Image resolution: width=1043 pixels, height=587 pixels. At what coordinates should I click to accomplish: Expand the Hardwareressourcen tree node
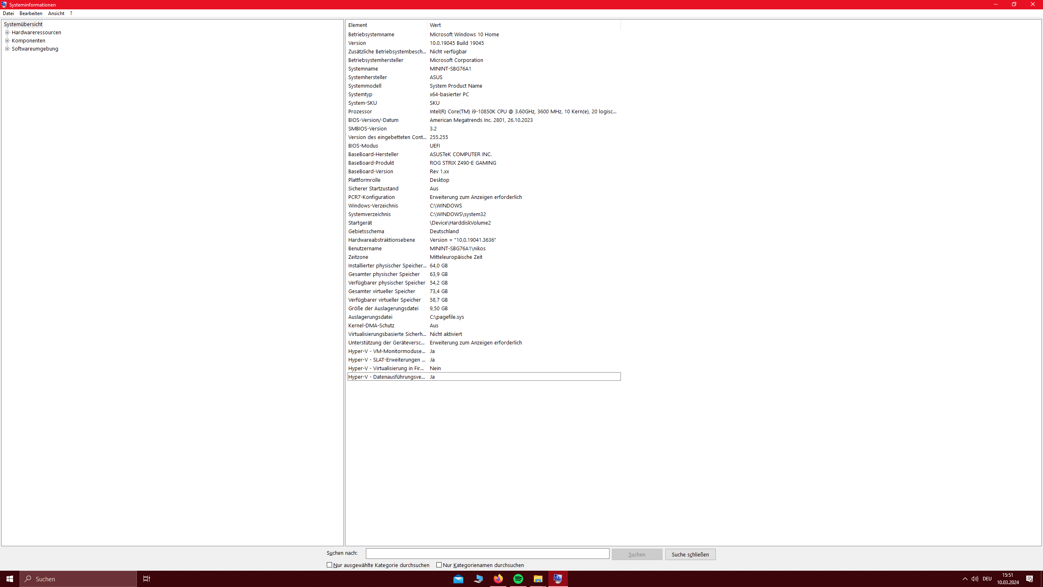click(7, 33)
